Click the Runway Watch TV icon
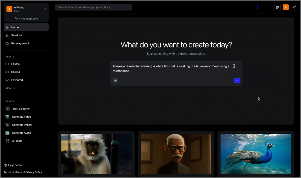This screenshot has height=178, width=301. pos(7,43)
